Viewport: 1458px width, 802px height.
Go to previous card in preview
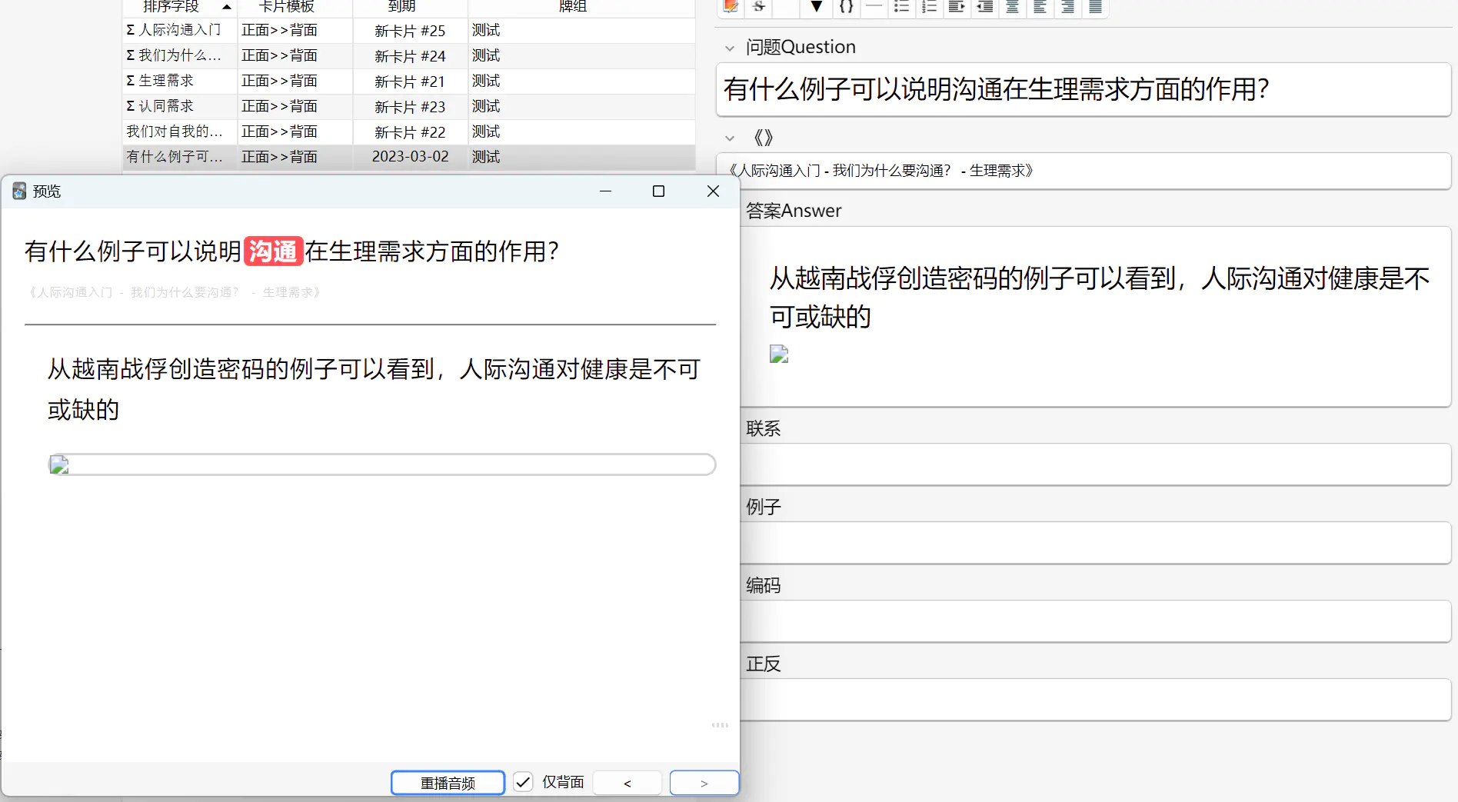point(627,783)
